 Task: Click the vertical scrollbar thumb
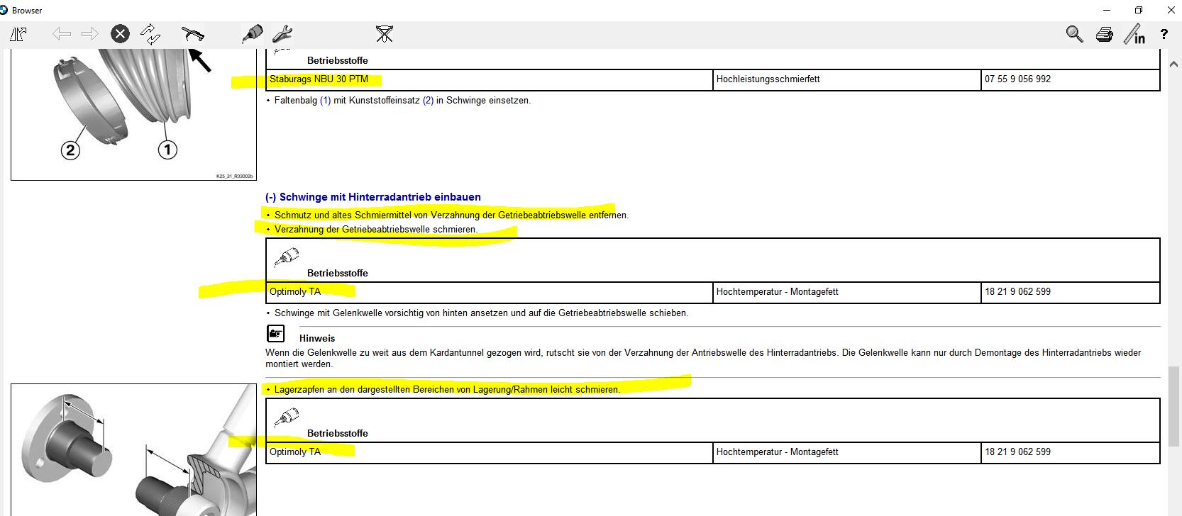click(x=1173, y=406)
